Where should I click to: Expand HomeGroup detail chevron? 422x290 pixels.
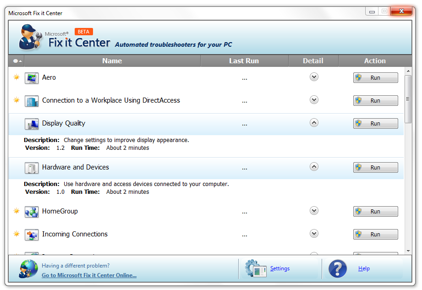click(x=314, y=210)
